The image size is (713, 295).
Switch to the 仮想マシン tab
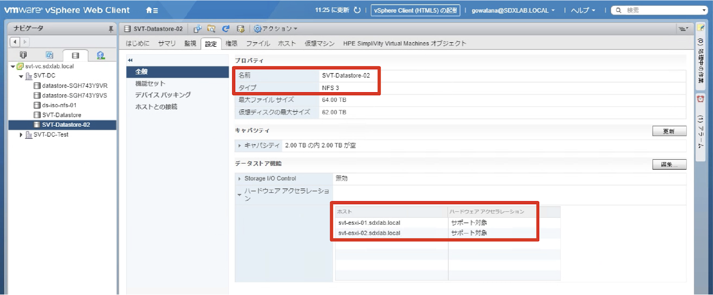pos(320,44)
